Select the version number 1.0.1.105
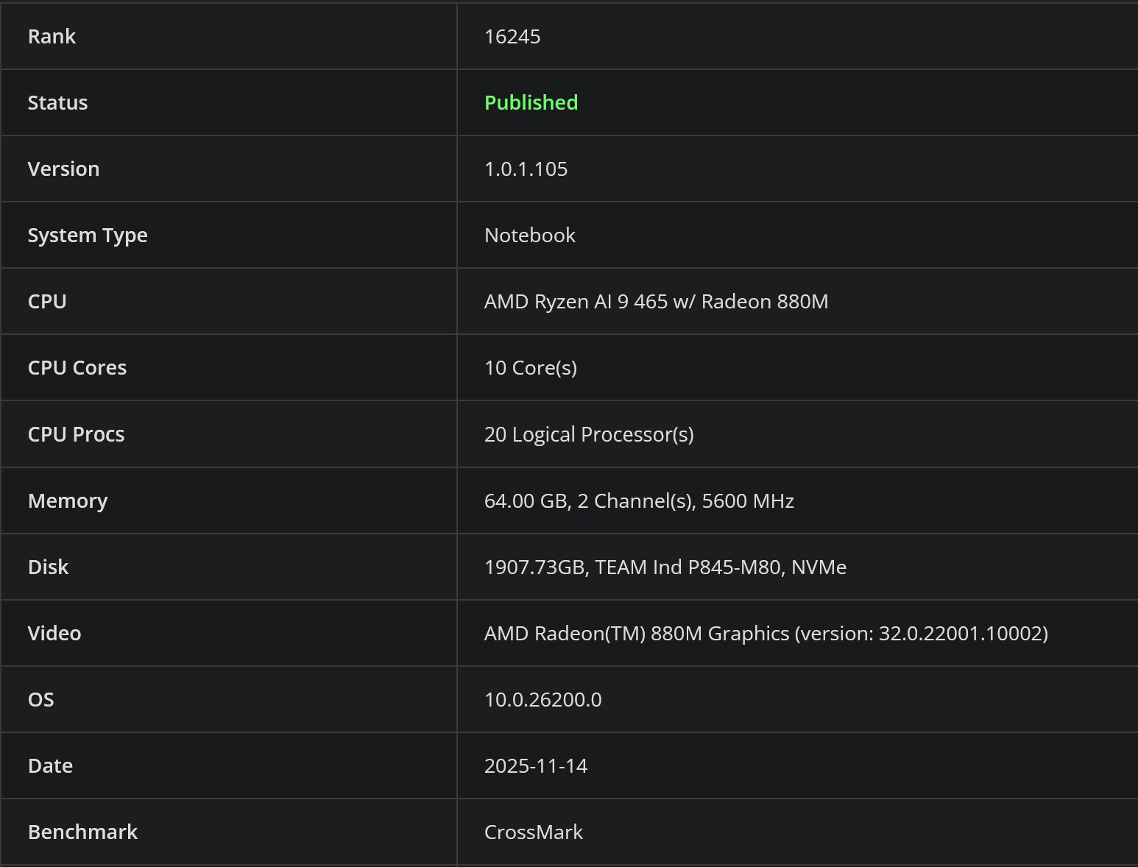This screenshot has width=1138, height=867. 526,169
